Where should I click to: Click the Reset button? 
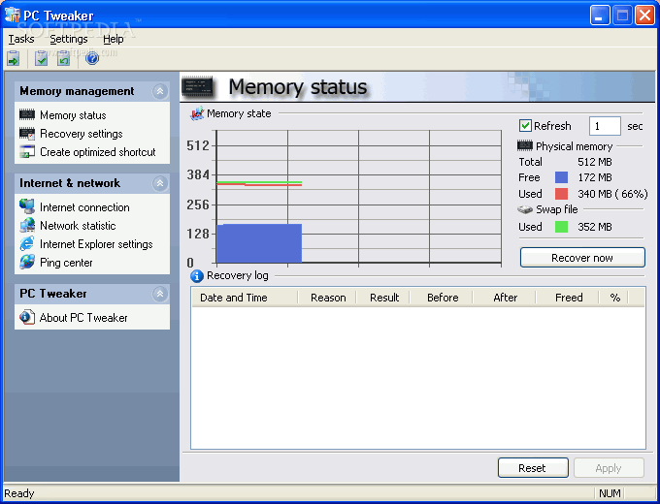coord(533,468)
